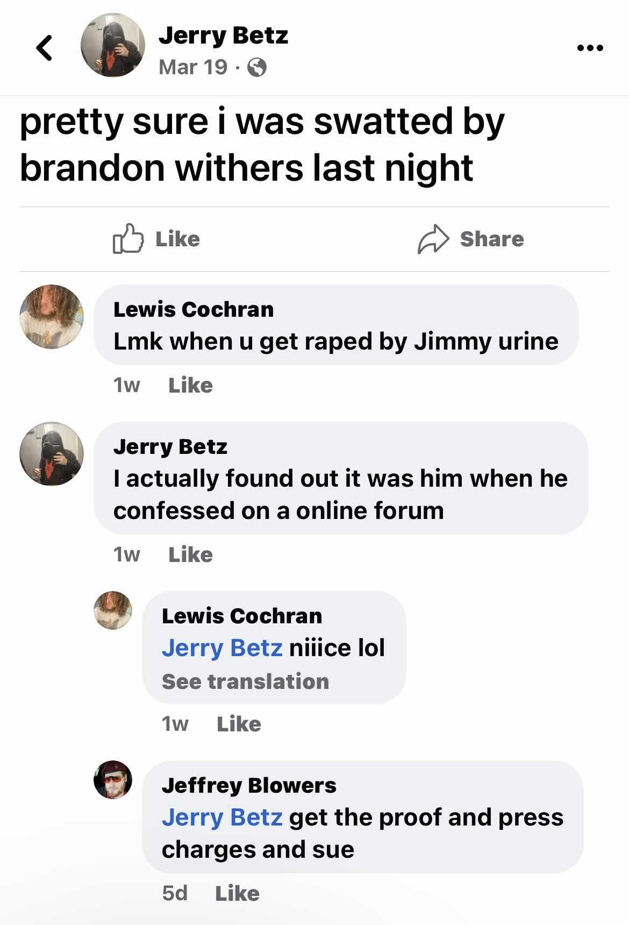Like Jeffrey Blowers' comment
This screenshot has width=629, height=925.
coord(237,893)
